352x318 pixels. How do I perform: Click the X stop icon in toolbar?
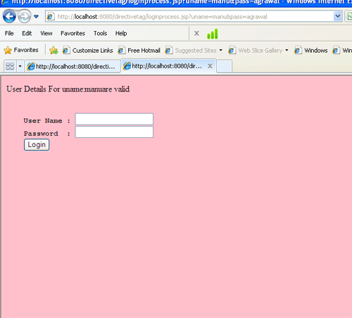196,33
